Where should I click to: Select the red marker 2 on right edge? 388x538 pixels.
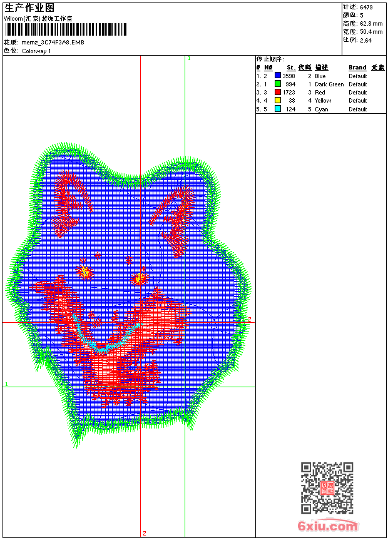click(250, 320)
